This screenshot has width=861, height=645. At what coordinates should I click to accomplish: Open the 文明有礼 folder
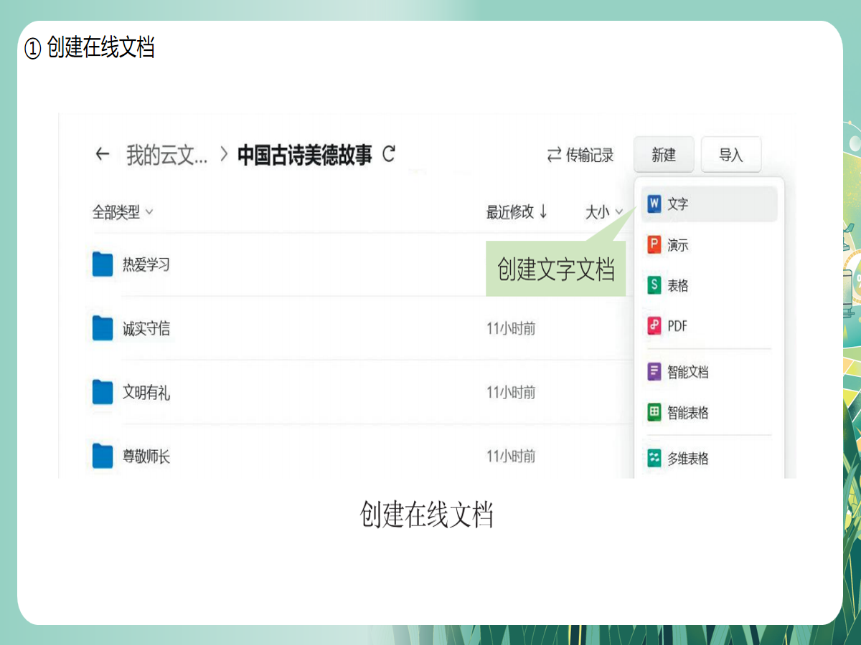146,393
